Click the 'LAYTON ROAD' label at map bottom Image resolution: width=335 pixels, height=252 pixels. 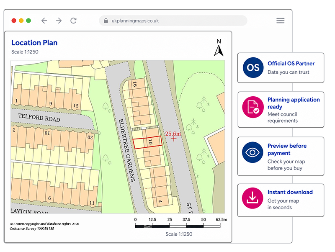click(x=29, y=211)
